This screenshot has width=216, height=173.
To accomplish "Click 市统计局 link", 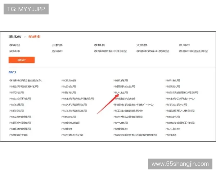I will [173, 117].
